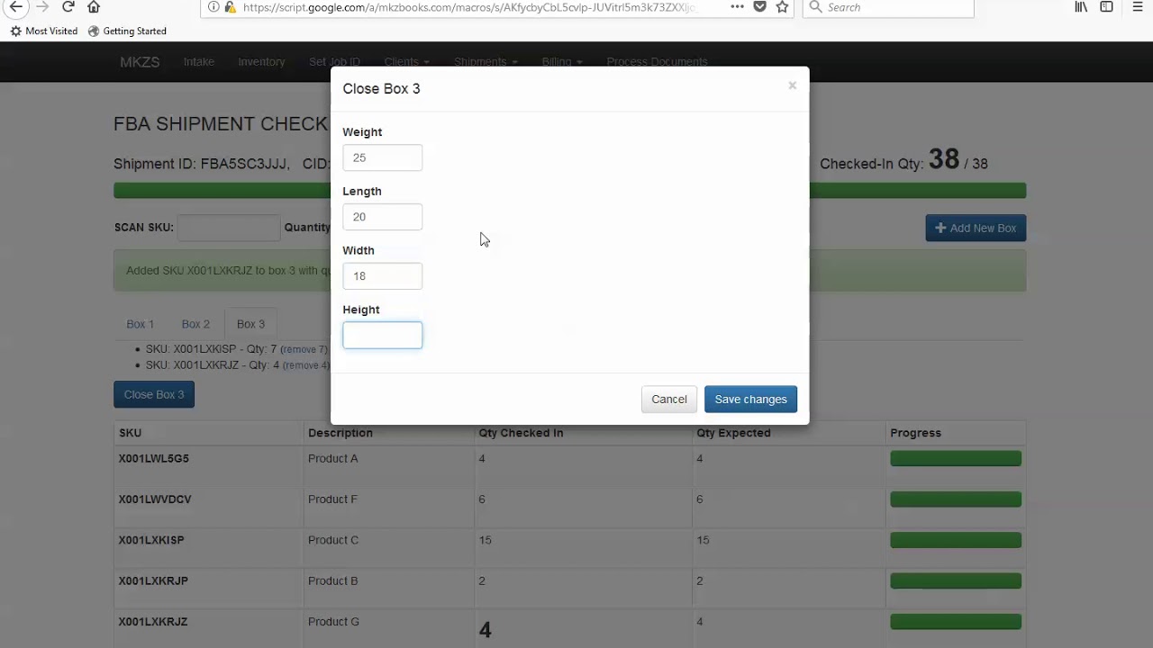Viewport: 1153px width, 648px height.
Task: Open Firefox hamburger menu
Action: pyautogui.click(x=1138, y=7)
